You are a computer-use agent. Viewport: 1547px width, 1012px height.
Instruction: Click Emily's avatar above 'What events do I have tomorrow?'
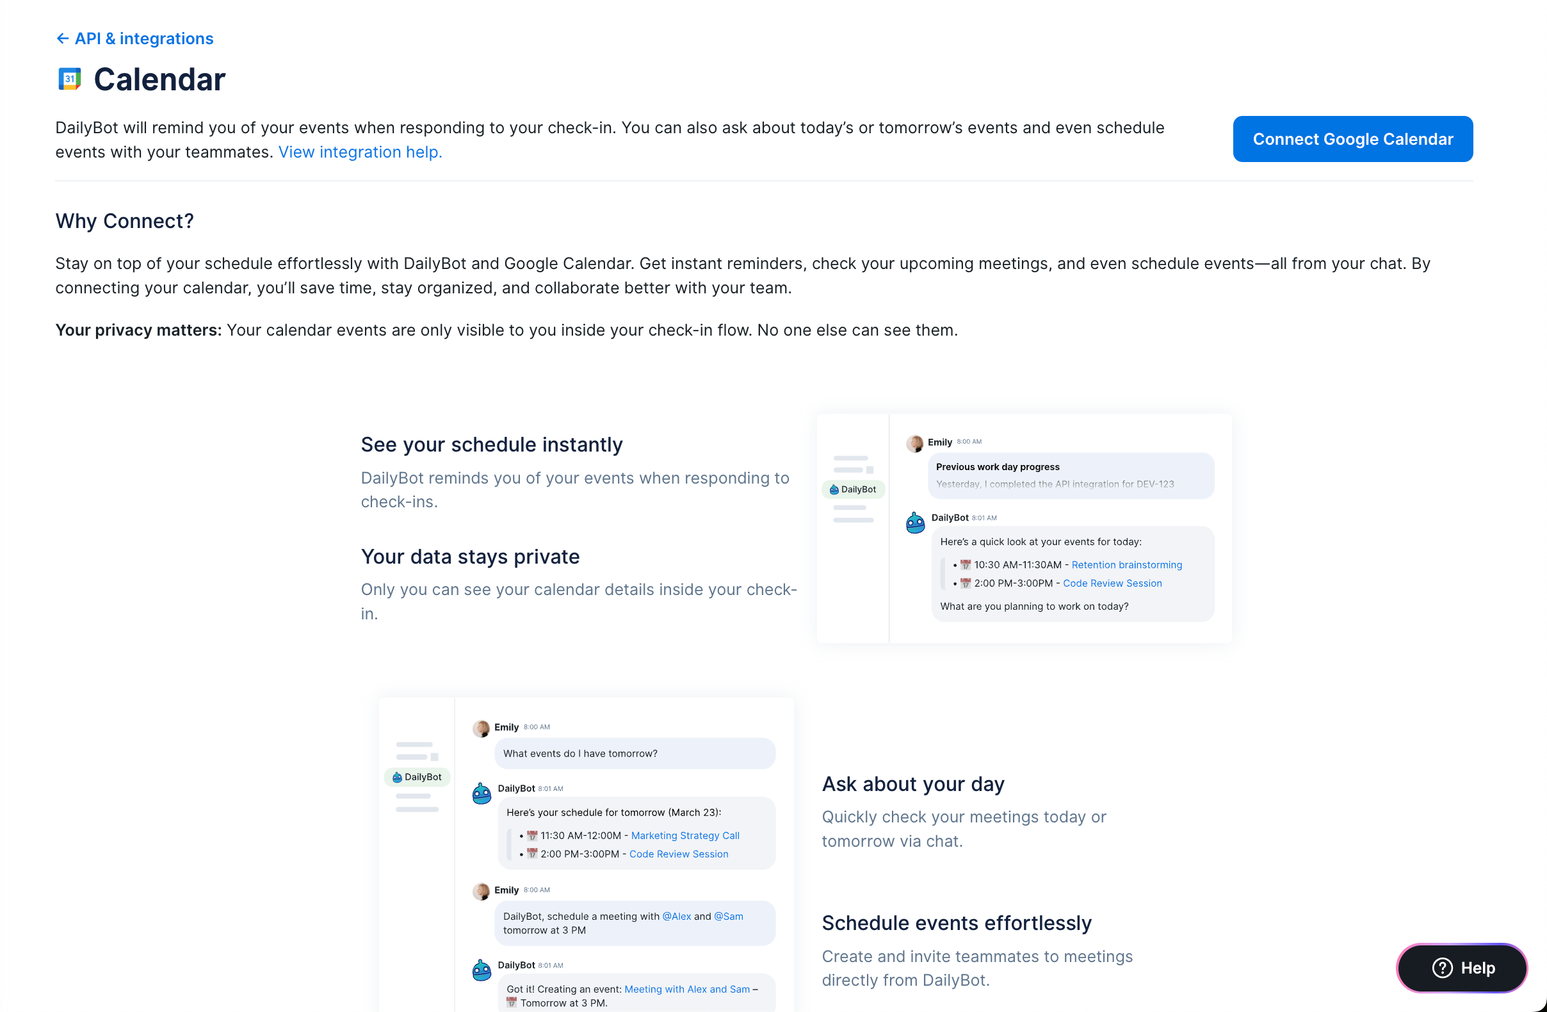click(481, 728)
